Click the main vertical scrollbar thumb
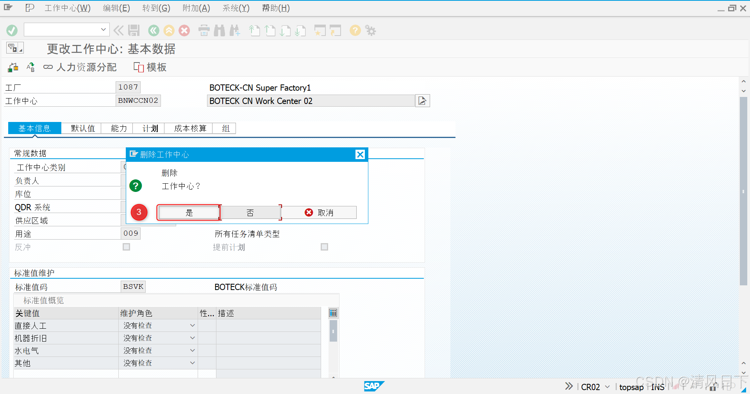 pyautogui.click(x=743, y=192)
